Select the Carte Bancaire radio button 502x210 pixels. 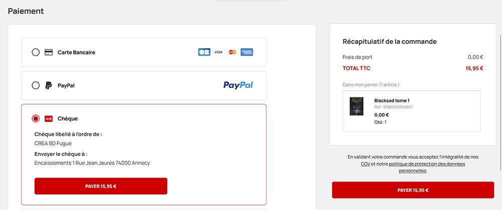click(36, 52)
